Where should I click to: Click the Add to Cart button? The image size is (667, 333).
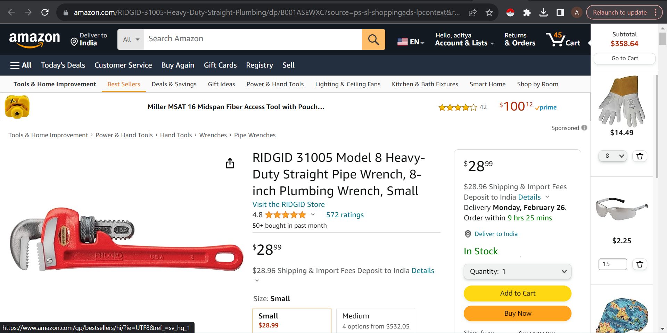point(517,293)
